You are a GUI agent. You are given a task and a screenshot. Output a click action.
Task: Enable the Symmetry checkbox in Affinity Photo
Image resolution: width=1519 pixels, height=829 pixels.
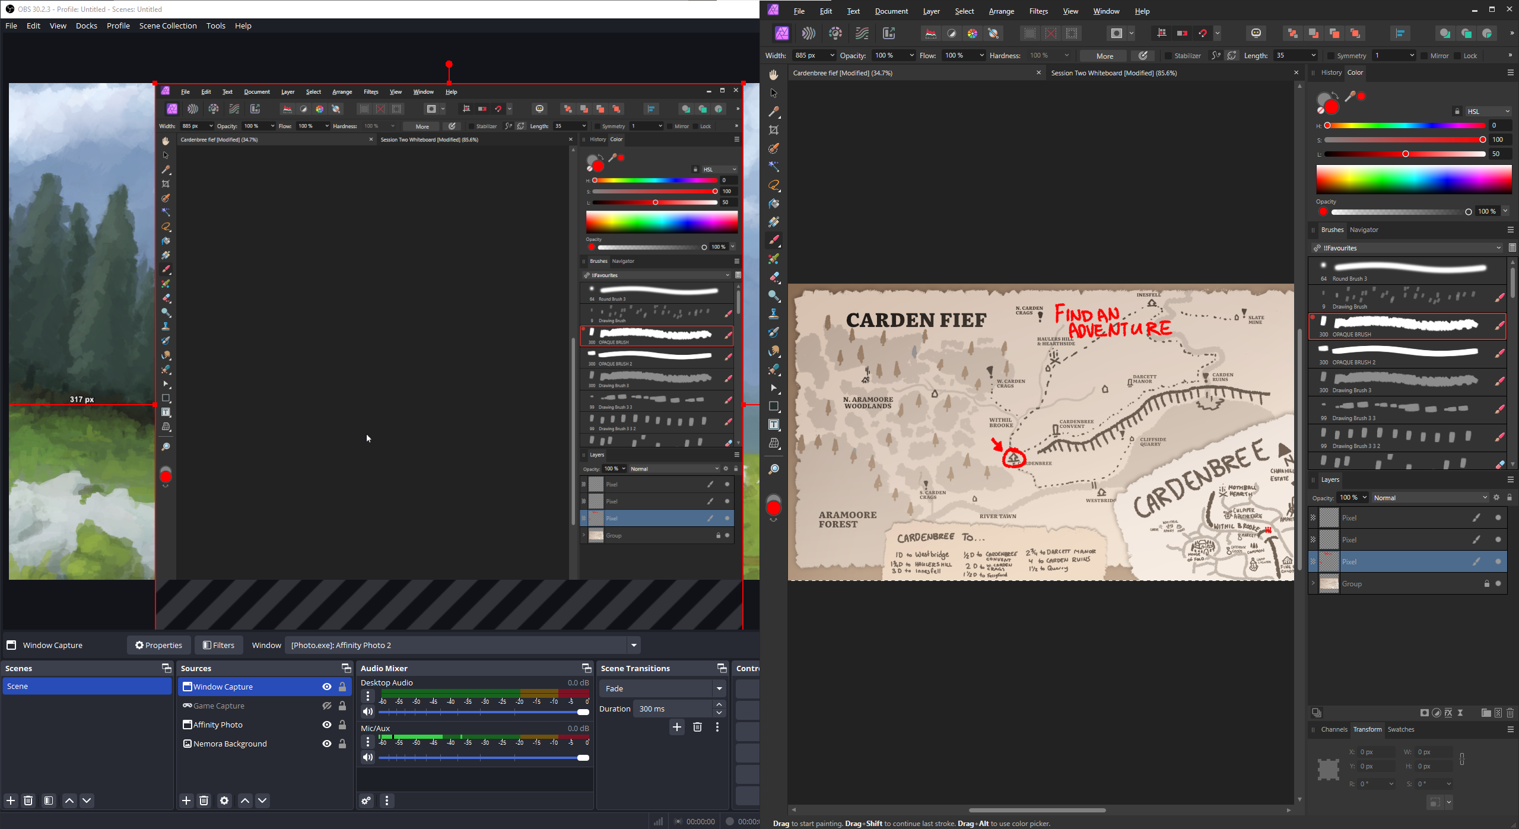tap(1330, 56)
